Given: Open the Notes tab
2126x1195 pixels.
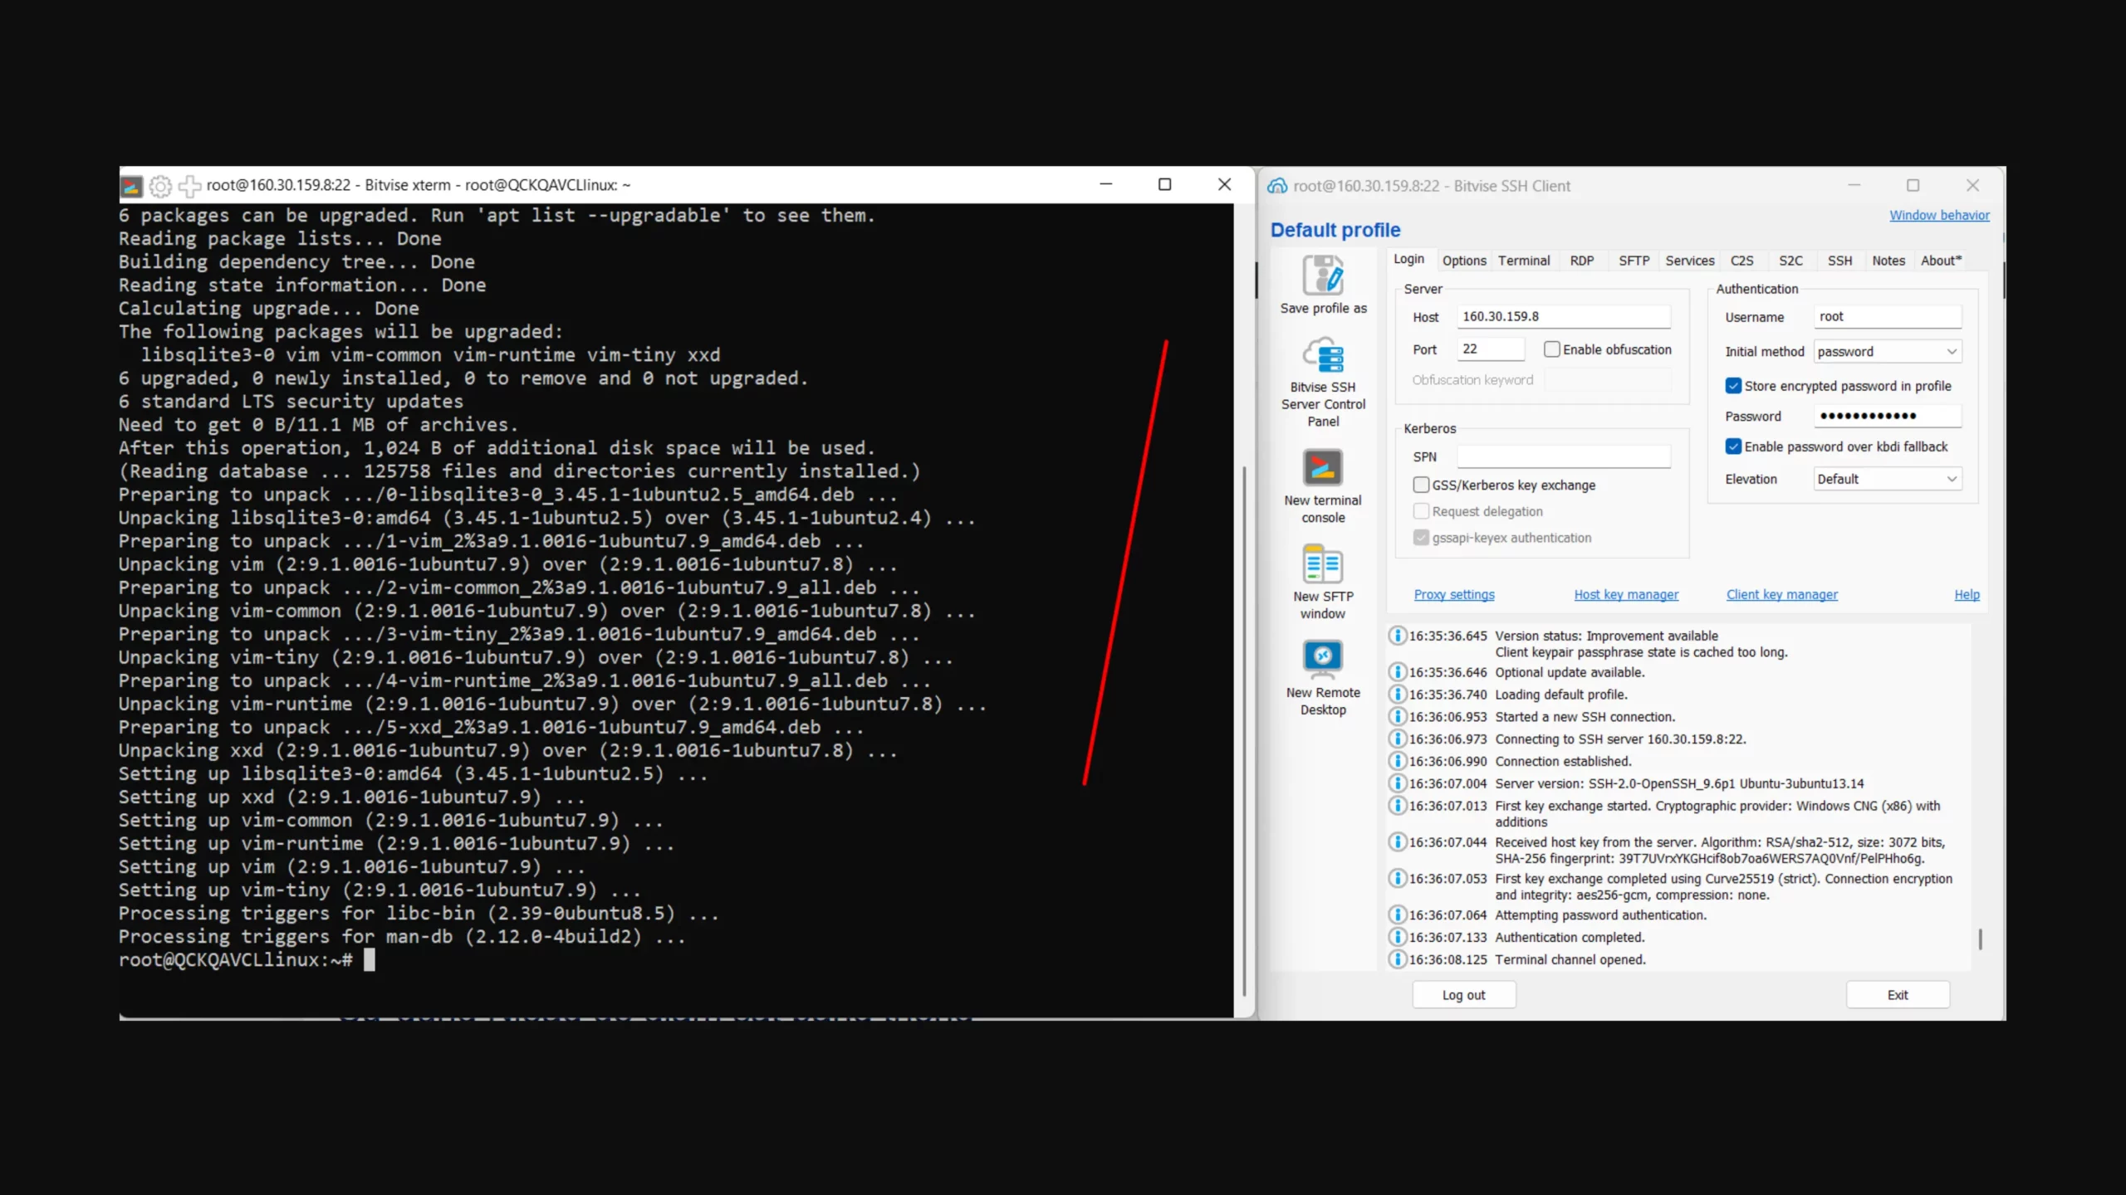Looking at the screenshot, I should pyautogui.click(x=1888, y=261).
